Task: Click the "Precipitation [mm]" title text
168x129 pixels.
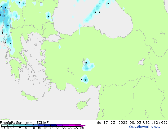Action: tap(17, 123)
